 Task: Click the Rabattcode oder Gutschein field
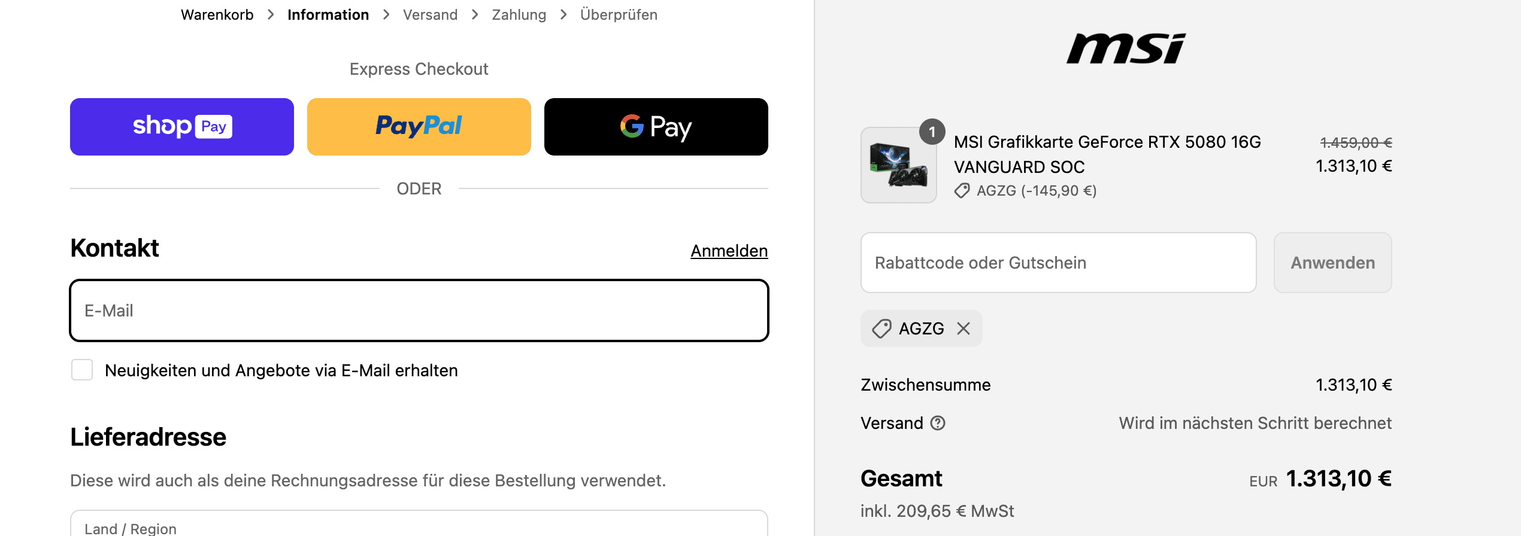point(1058,263)
